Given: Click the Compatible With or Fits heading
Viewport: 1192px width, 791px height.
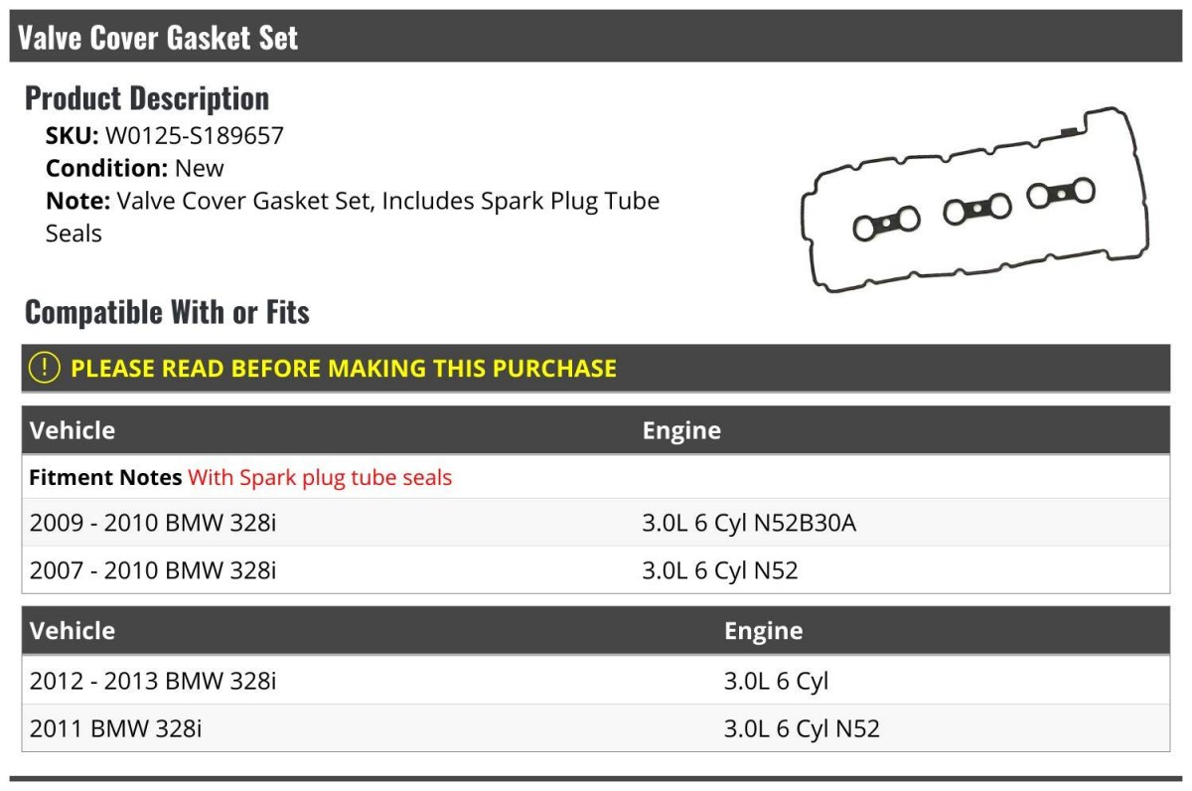Looking at the screenshot, I should tap(167, 312).
